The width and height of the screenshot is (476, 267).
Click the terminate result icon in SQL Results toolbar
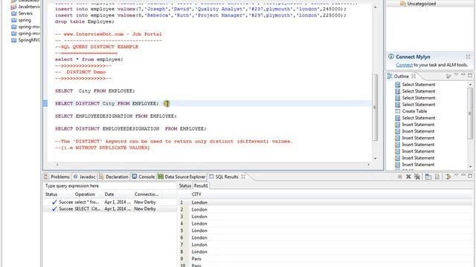click(x=400, y=177)
